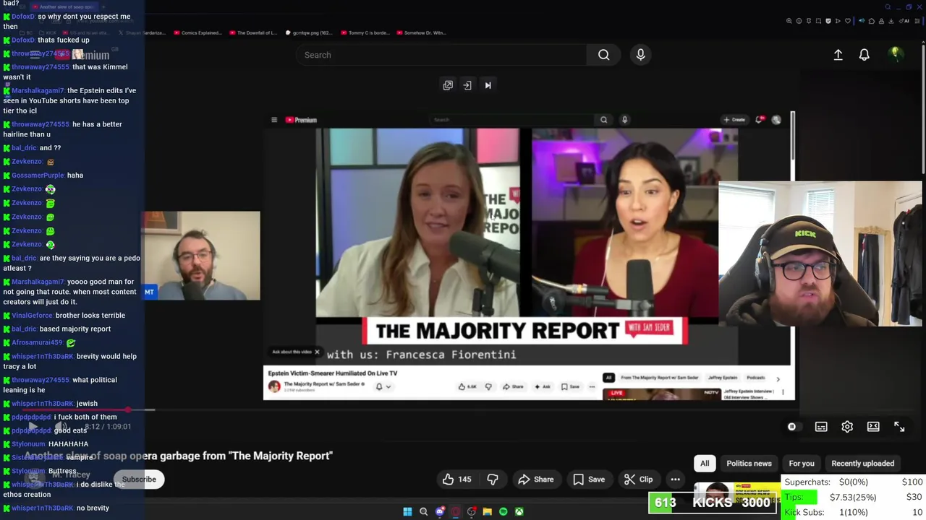
Task: Click the Search field in YouTube header
Action: pos(441,55)
